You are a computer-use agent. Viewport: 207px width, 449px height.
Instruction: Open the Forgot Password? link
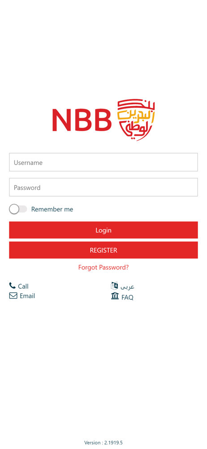click(x=103, y=268)
